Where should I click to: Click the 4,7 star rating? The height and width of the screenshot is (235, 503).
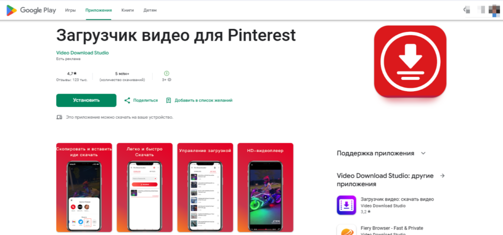point(72,74)
